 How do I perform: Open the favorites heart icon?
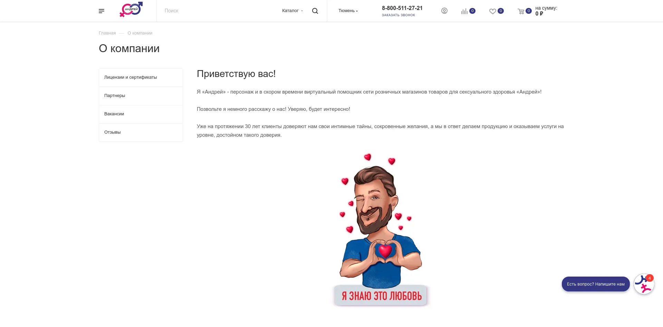tap(493, 11)
